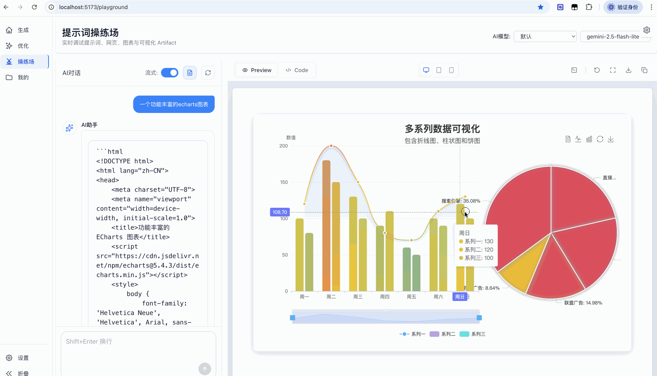Open the terminal/console icon above the preview
Image resolution: width=657 pixels, height=376 pixels.
coord(574,70)
